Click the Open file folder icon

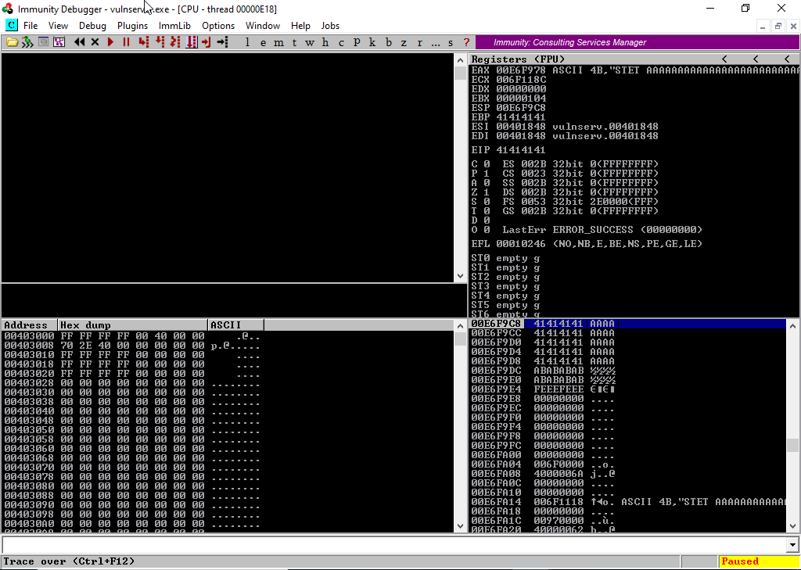coord(12,42)
